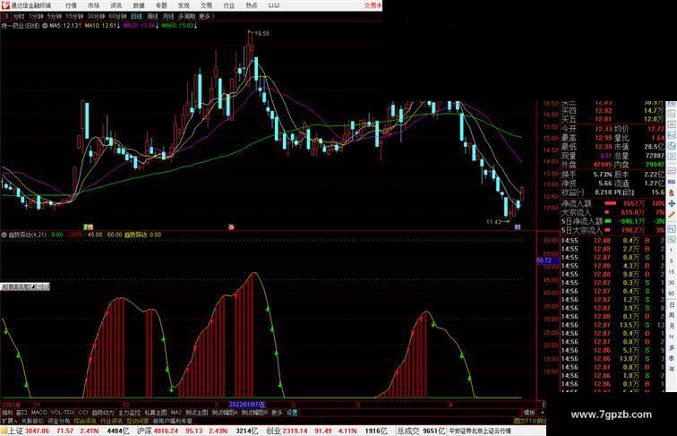
Task: Open the 关联报价 tab
Action: pos(32,421)
